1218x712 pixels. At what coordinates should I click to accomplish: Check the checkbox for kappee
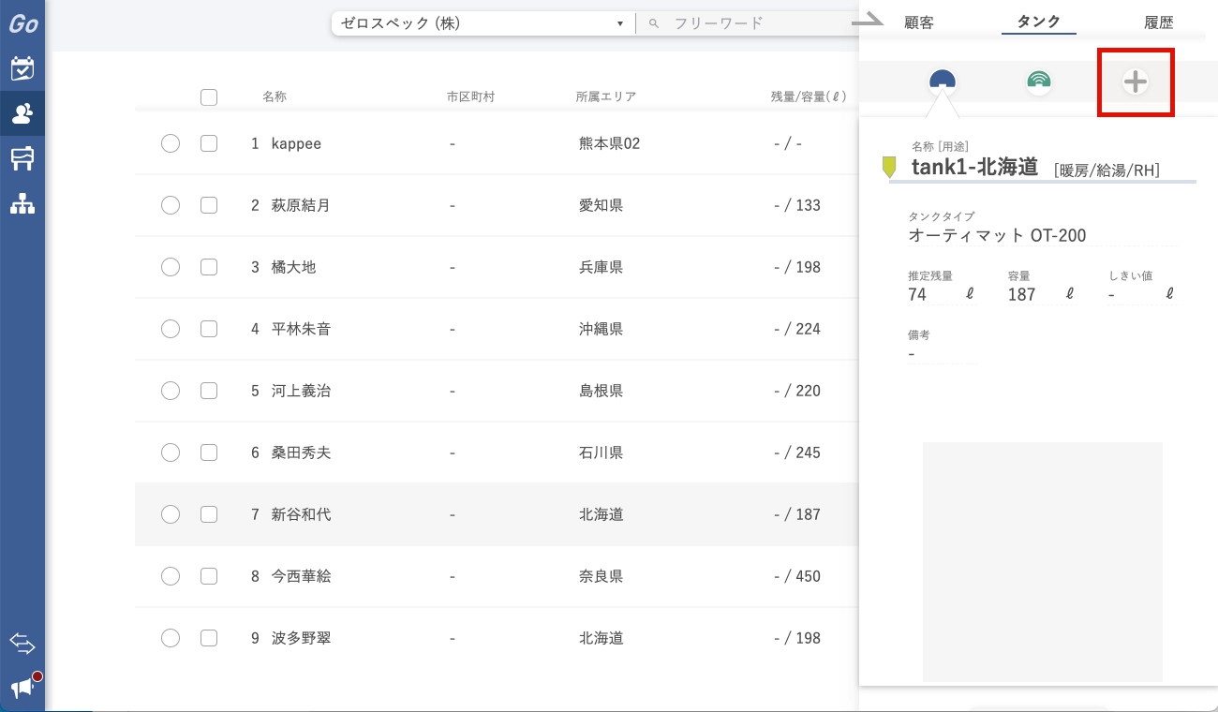pos(209,143)
